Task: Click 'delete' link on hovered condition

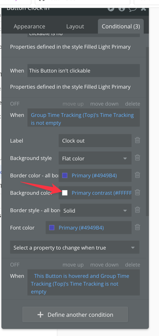Action: tap(132, 265)
